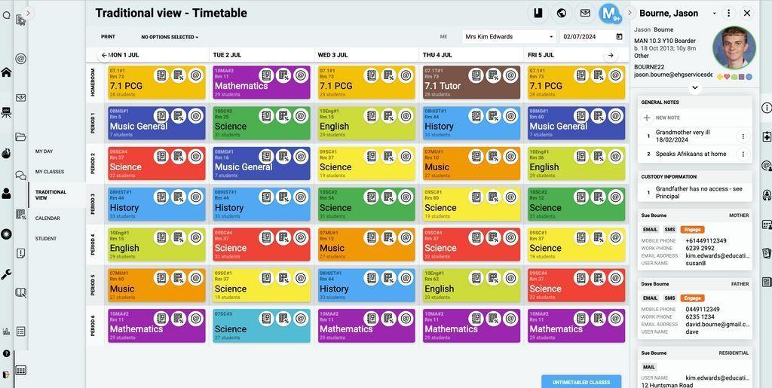This screenshot has width=772, height=388.
Task: Click the bookmark icon in top toolbar
Action: coord(538,14)
